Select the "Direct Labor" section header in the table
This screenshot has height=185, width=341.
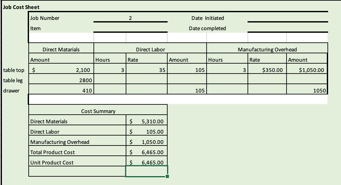pyautogui.click(x=150, y=48)
